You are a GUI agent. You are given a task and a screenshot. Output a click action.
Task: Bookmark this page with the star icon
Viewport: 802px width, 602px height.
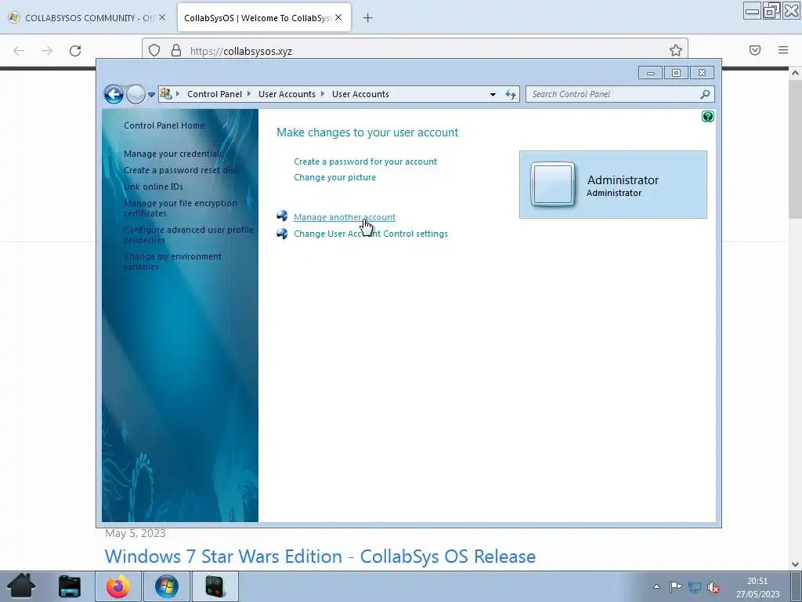coord(676,50)
